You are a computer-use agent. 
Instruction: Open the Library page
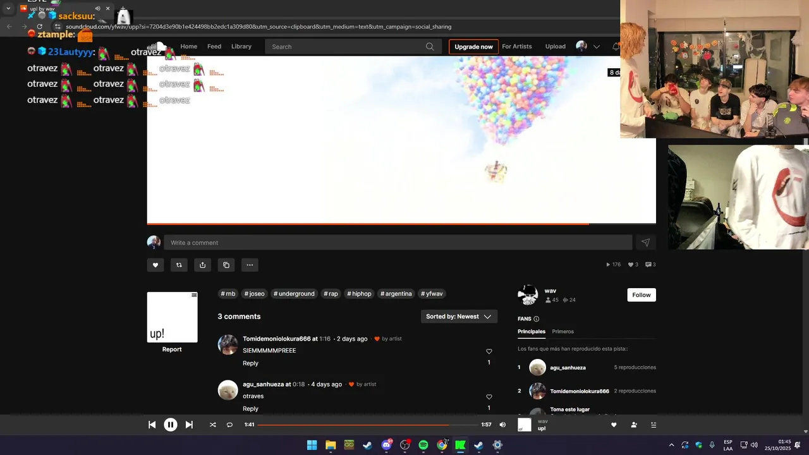[x=241, y=46]
